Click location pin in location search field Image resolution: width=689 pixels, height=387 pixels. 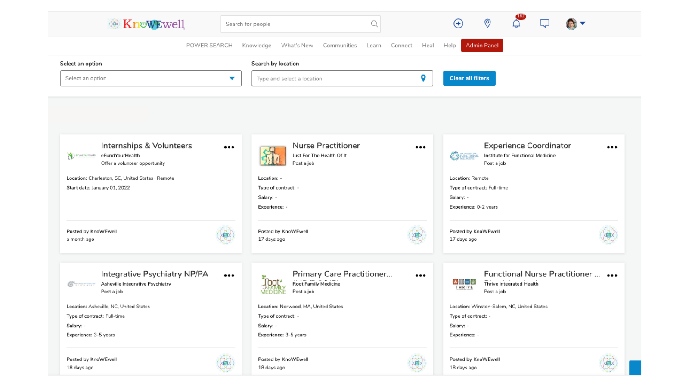[423, 78]
